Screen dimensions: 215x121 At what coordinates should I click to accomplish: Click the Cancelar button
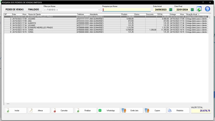pyautogui.click(x=62, y=111)
